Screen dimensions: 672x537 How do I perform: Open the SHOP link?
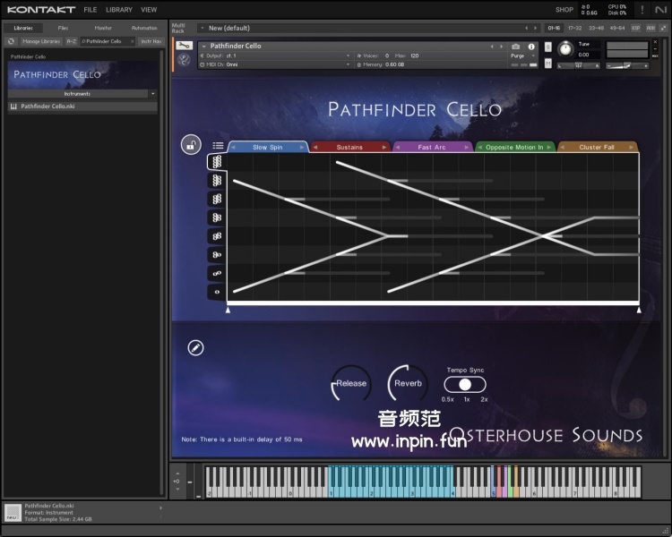point(564,10)
